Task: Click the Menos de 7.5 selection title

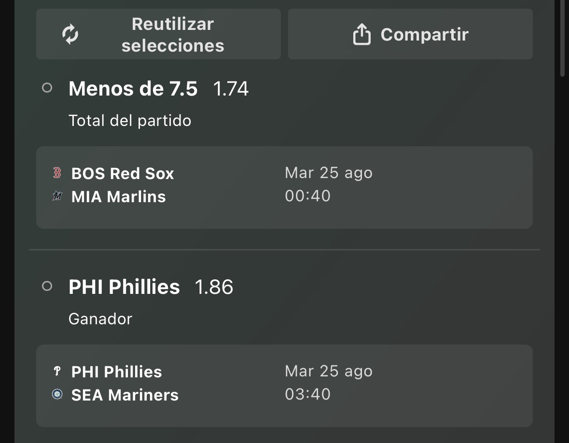Action: [x=133, y=88]
